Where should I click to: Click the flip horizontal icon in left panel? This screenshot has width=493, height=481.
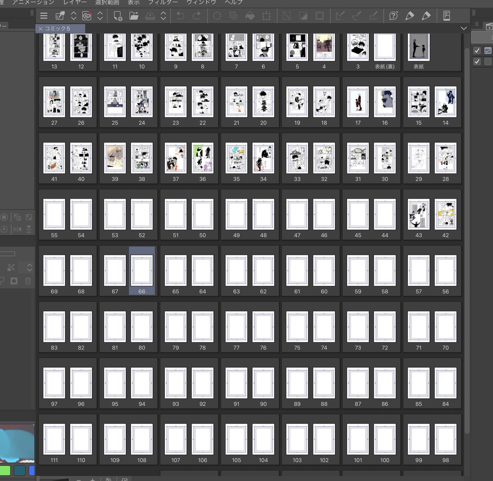click(17, 229)
